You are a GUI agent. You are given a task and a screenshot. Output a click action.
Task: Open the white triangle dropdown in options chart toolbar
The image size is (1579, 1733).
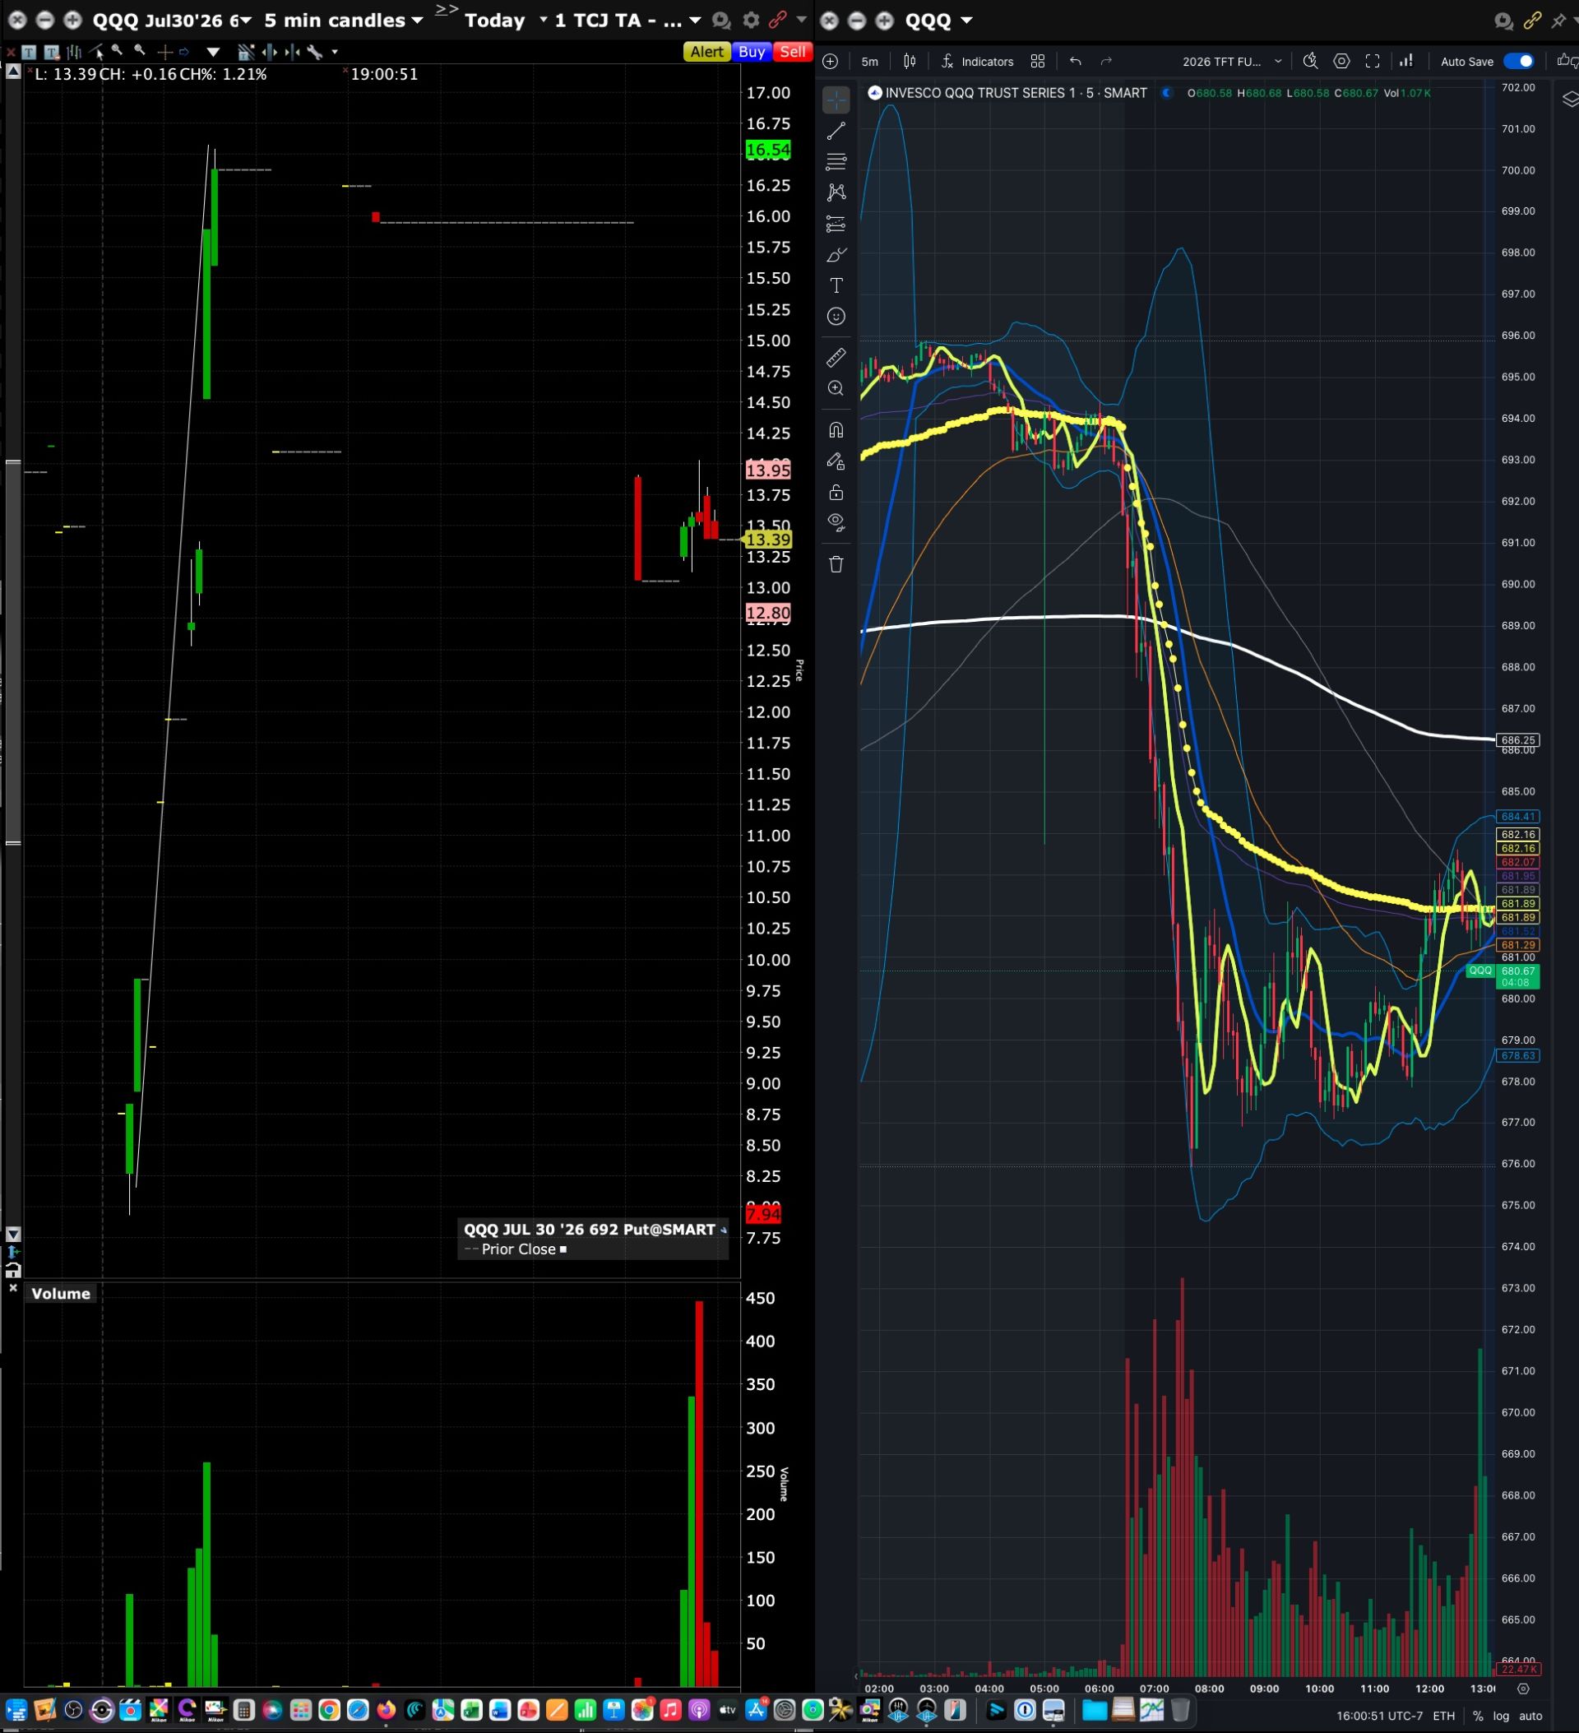(x=213, y=53)
